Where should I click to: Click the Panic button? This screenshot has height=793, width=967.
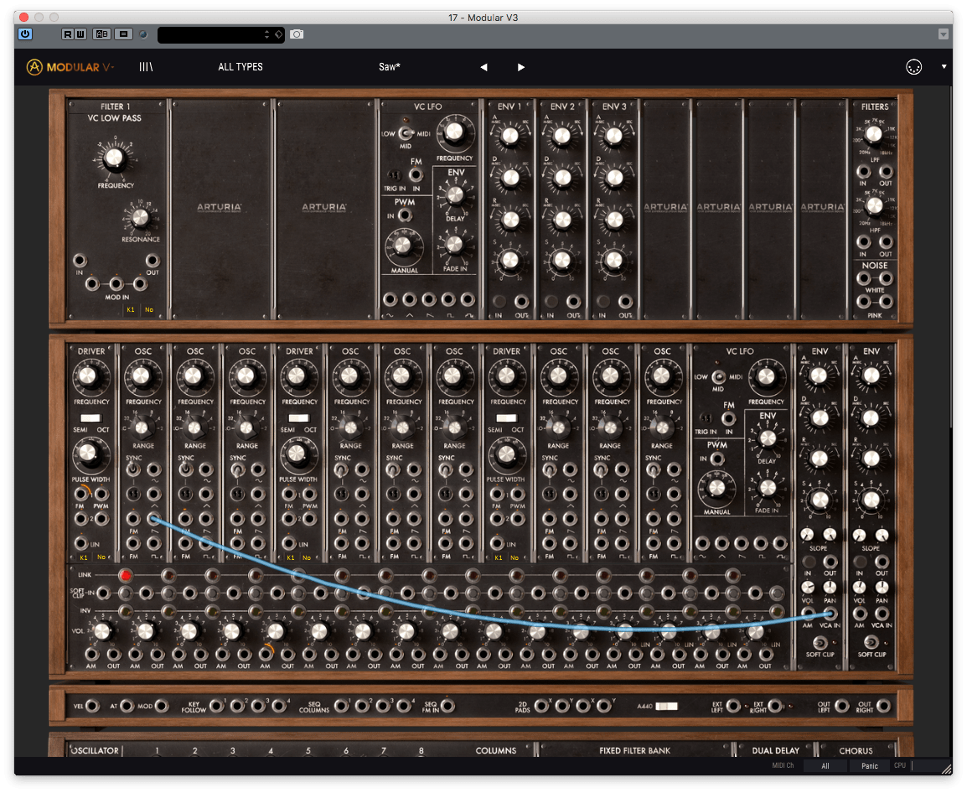pos(870,766)
